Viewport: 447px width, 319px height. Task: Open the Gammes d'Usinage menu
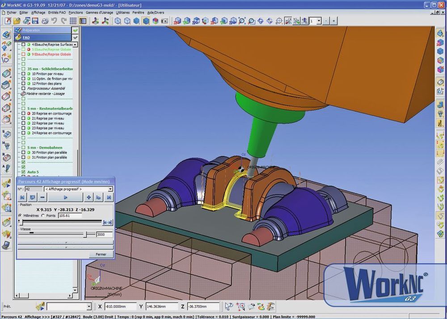[99, 12]
